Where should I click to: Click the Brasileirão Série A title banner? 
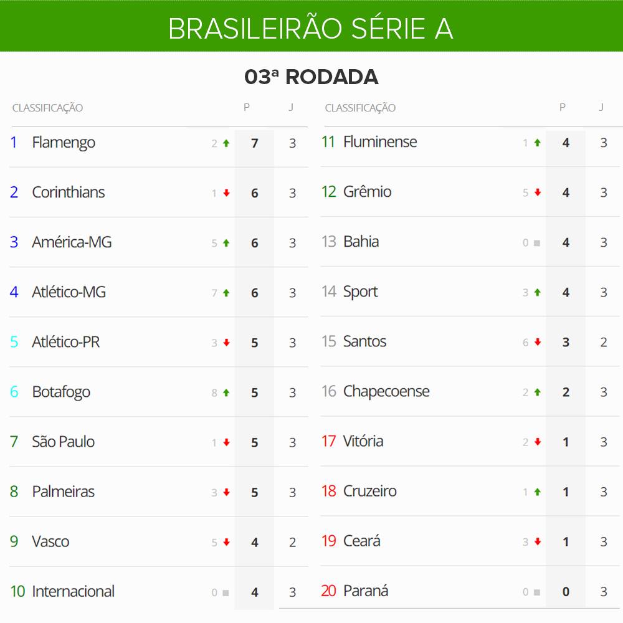[311, 26]
